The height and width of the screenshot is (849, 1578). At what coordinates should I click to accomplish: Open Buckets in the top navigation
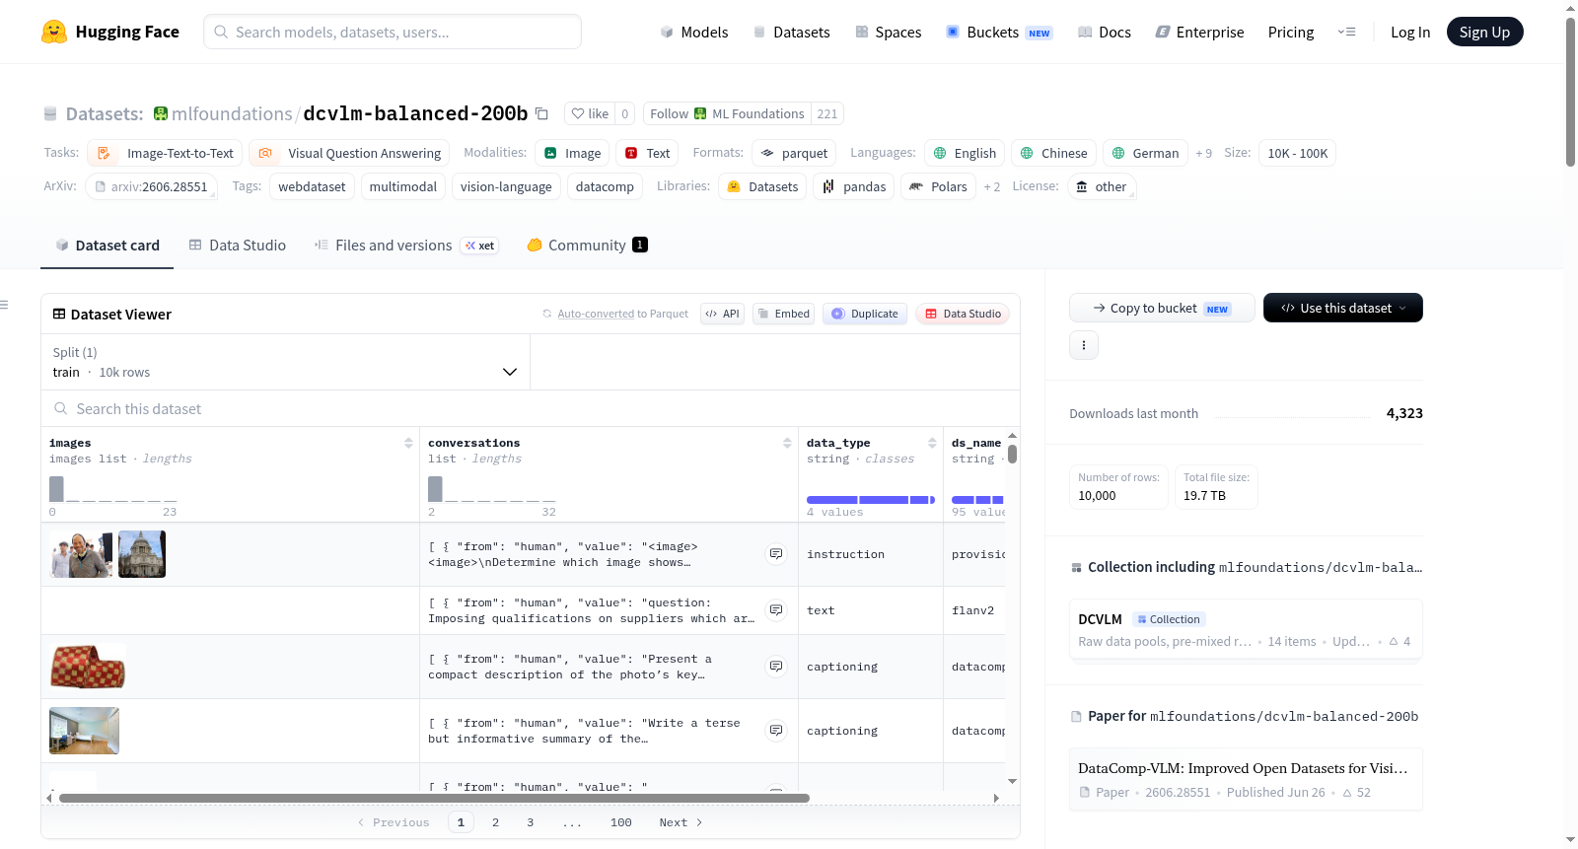tap(999, 32)
